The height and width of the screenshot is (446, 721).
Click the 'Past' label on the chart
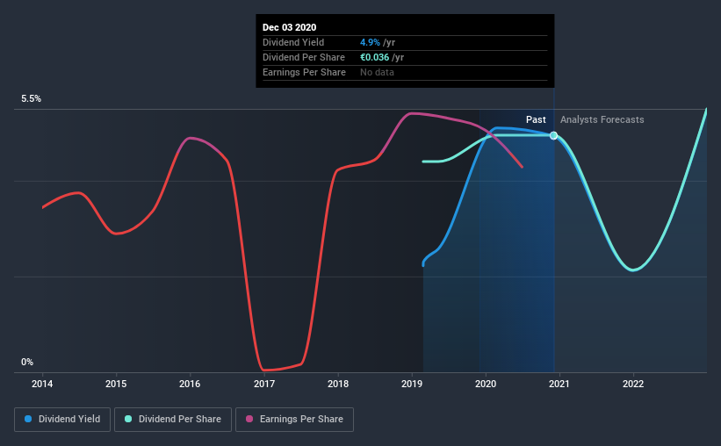point(536,119)
